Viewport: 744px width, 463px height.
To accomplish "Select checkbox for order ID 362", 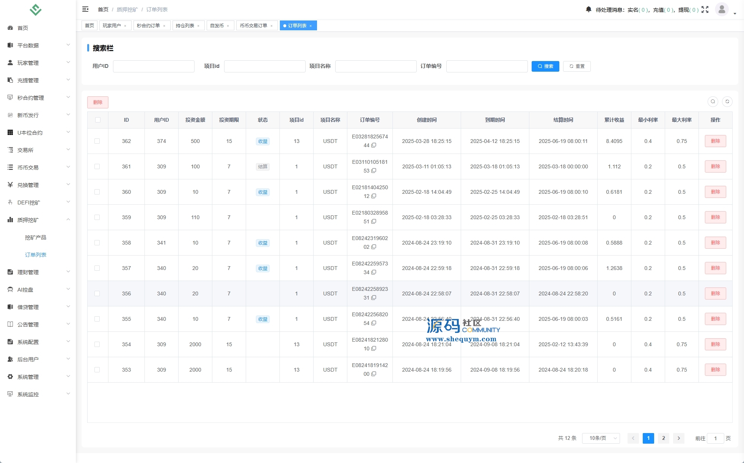I will [97, 141].
